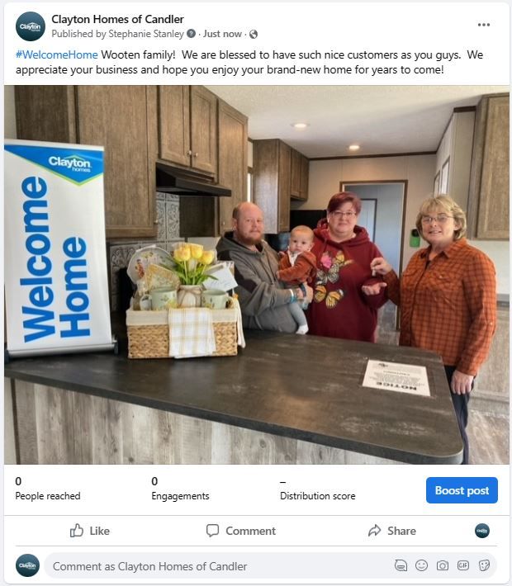Open the Clayton Homes of Candler page
512x586 pixels.
point(117,19)
